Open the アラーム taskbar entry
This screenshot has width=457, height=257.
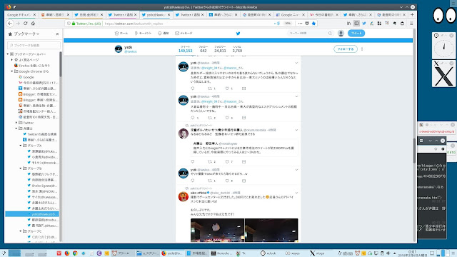(x=121, y=253)
